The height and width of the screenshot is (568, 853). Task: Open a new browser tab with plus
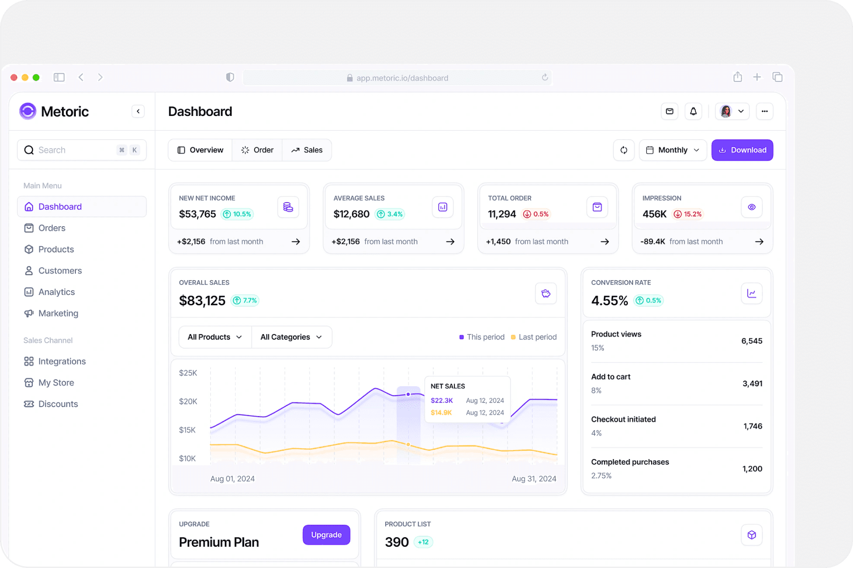[x=757, y=77]
